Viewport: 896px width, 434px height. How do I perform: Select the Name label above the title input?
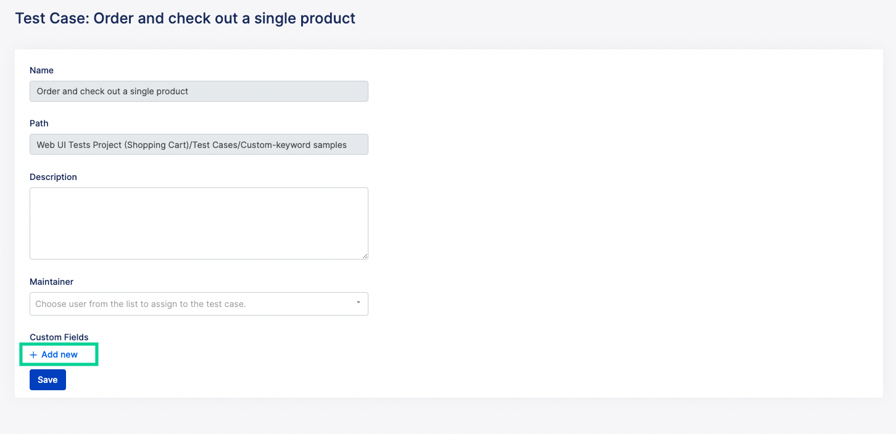pos(41,70)
